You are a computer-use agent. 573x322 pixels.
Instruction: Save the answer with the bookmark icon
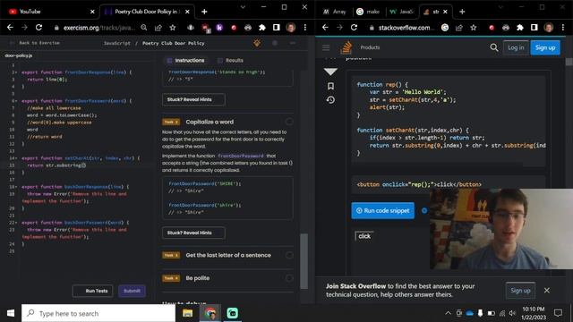pyautogui.click(x=330, y=86)
